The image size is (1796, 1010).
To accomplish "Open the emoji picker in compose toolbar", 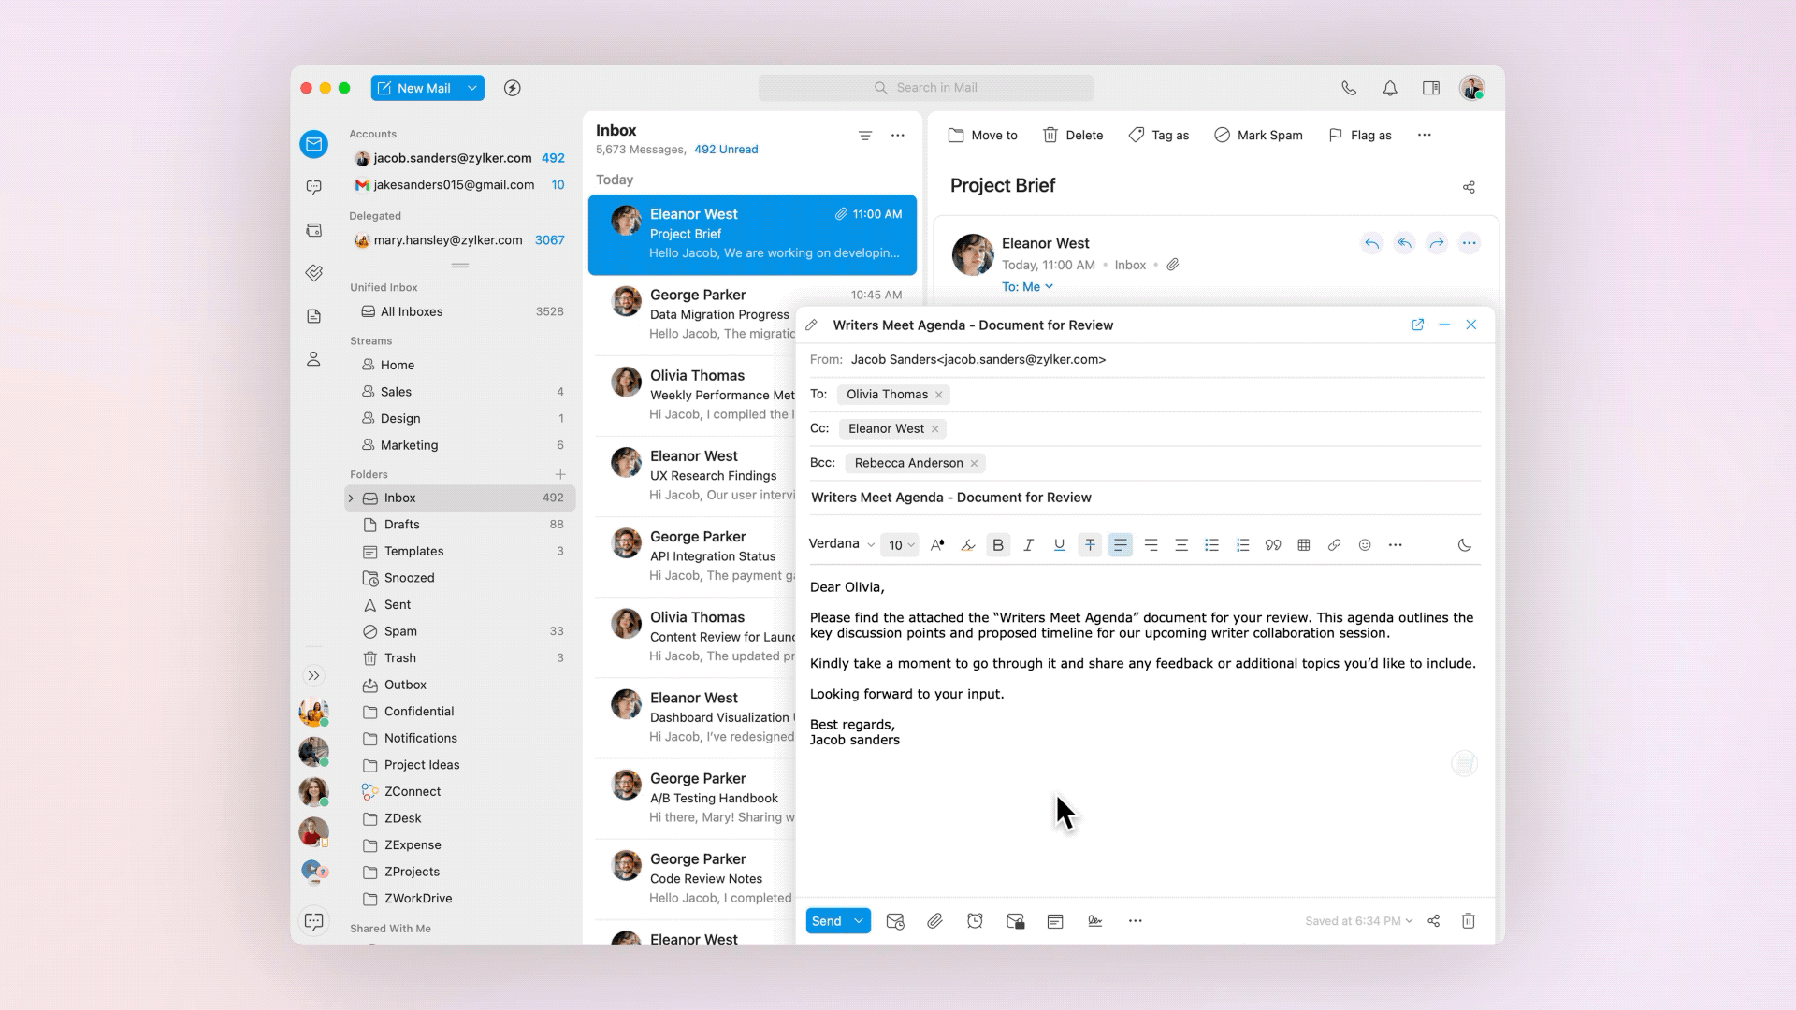I will (x=1365, y=545).
